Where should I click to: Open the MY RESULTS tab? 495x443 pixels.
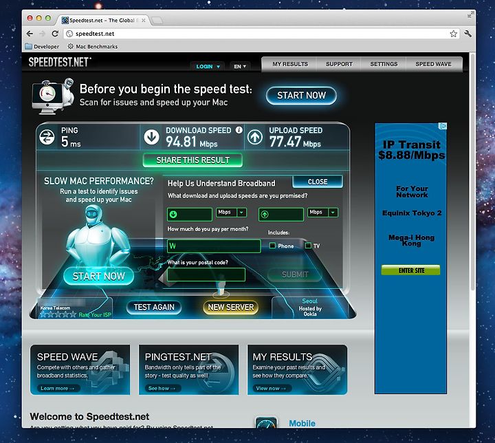290,64
